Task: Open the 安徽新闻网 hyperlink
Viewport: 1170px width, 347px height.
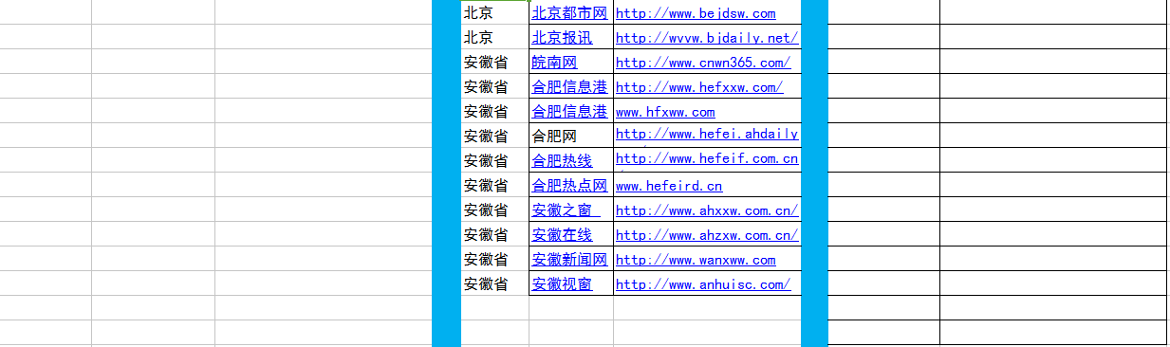Action: click(x=569, y=260)
